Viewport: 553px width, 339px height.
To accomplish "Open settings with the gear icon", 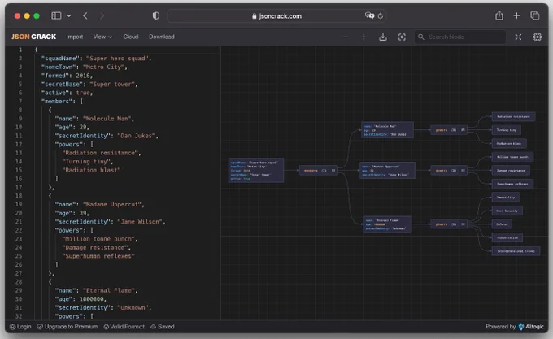I will [537, 37].
